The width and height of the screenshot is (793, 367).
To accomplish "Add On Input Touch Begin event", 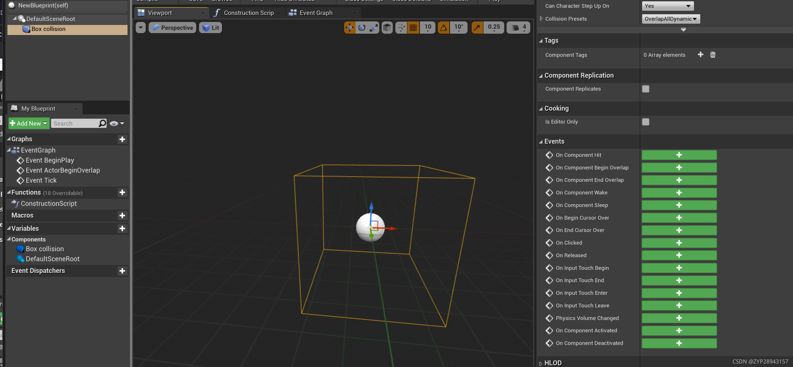I will 679,268.
